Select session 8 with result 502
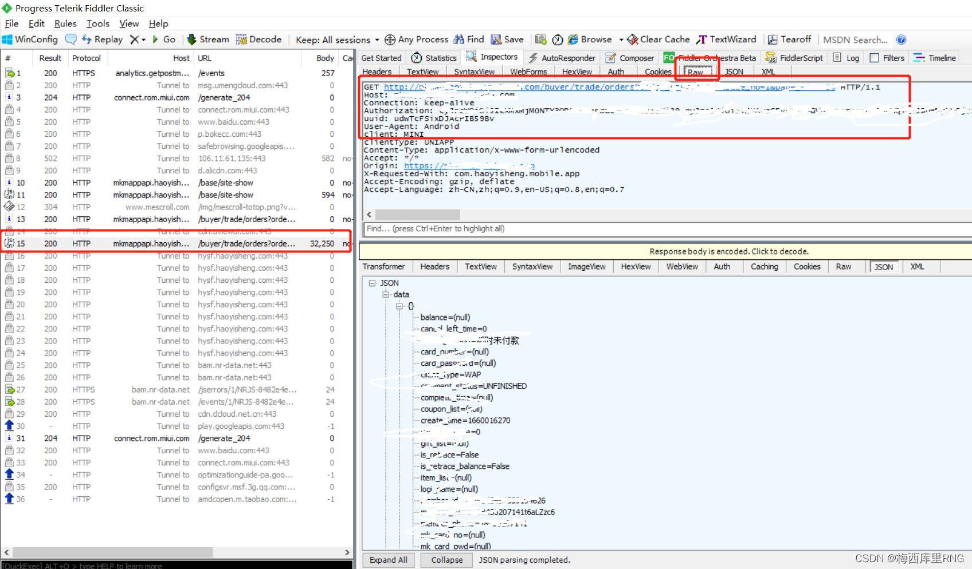972x569 pixels. [x=177, y=159]
